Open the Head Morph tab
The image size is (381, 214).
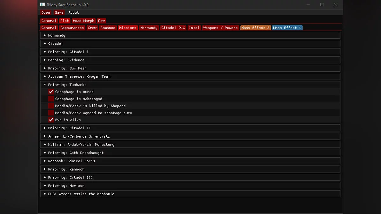(84, 21)
